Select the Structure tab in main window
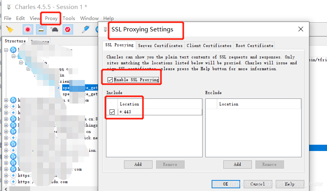The height and width of the screenshot is (191, 327). click(x=15, y=41)
